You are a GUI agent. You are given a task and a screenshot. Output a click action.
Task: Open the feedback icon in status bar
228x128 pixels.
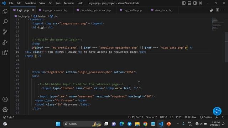coord(217,117)
